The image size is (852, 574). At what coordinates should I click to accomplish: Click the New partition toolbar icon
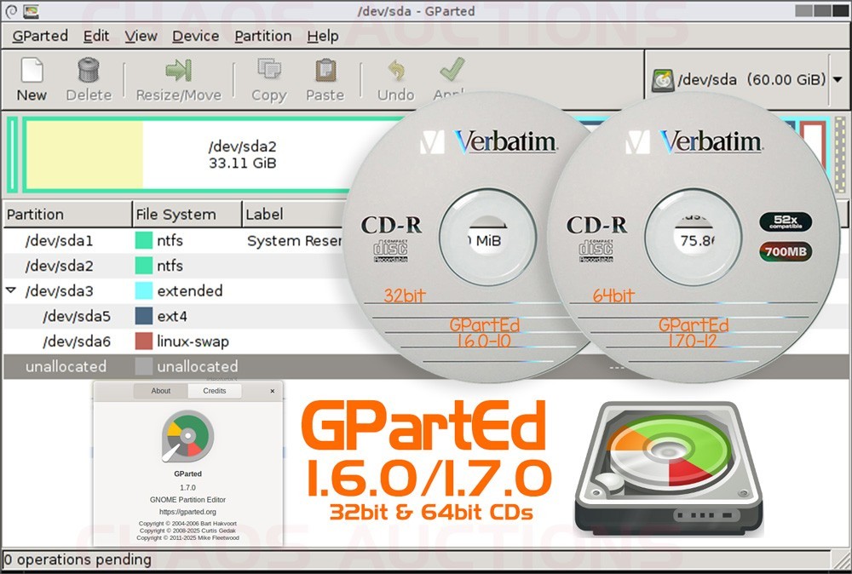tap(32, 71)
